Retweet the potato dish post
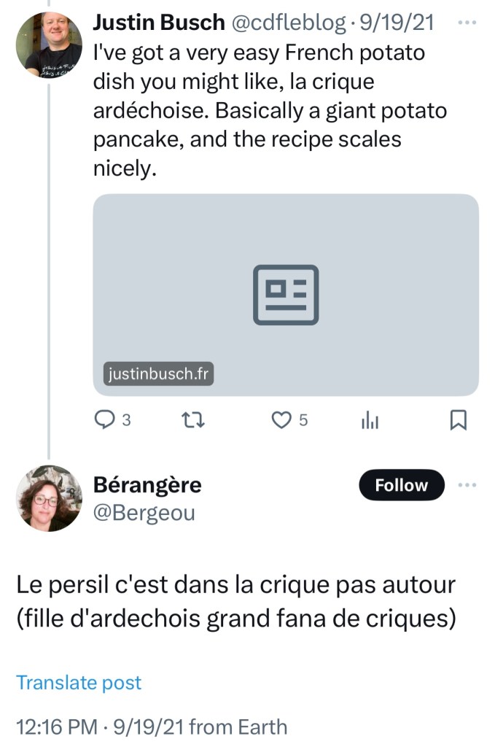Screen dimensions: 495x747 tap(193, 419)
